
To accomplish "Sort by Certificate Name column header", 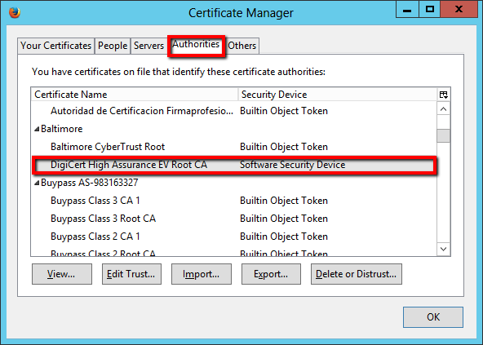I will coord(135,95).
